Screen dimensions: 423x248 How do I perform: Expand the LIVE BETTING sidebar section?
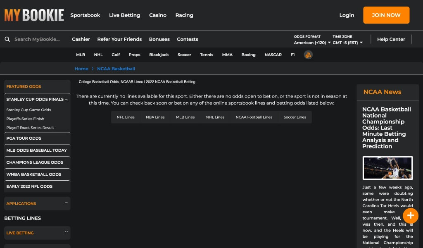tap(37, 233)
